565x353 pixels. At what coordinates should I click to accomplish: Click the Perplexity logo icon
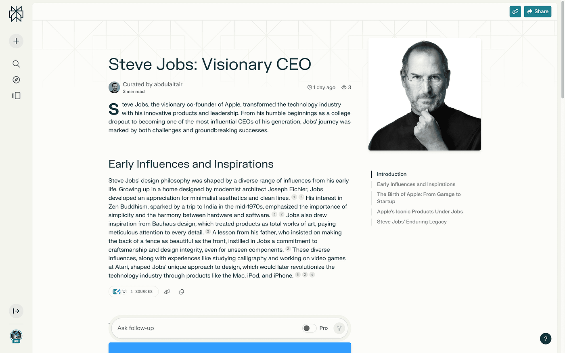(16, 14)
